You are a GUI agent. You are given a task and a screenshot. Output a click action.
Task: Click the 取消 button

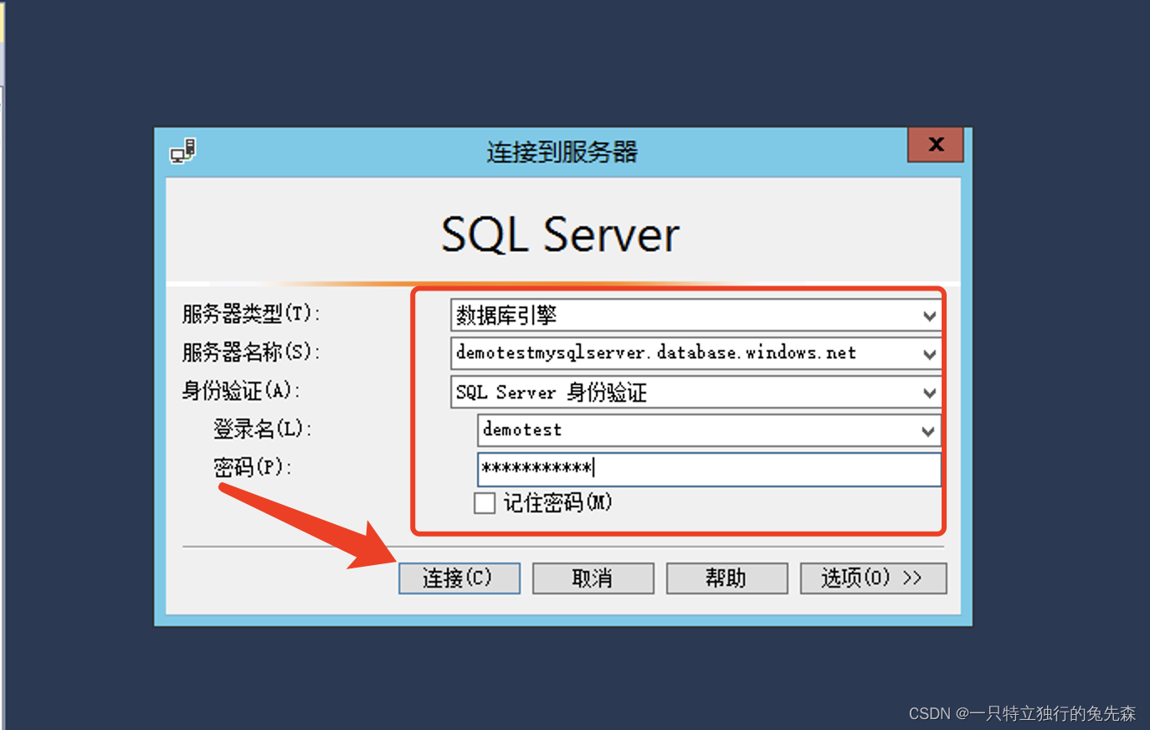coord(593,578)
